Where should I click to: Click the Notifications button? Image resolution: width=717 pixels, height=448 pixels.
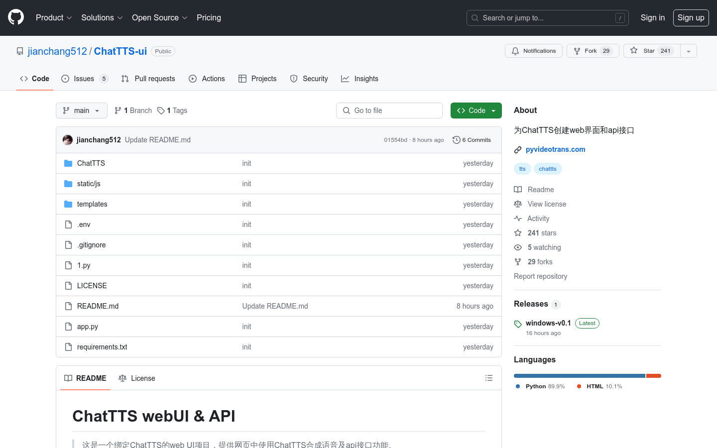tap(534, 51)
